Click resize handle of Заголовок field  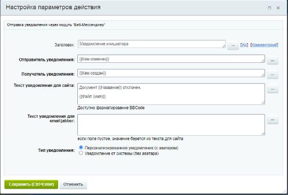coord(223,46)
